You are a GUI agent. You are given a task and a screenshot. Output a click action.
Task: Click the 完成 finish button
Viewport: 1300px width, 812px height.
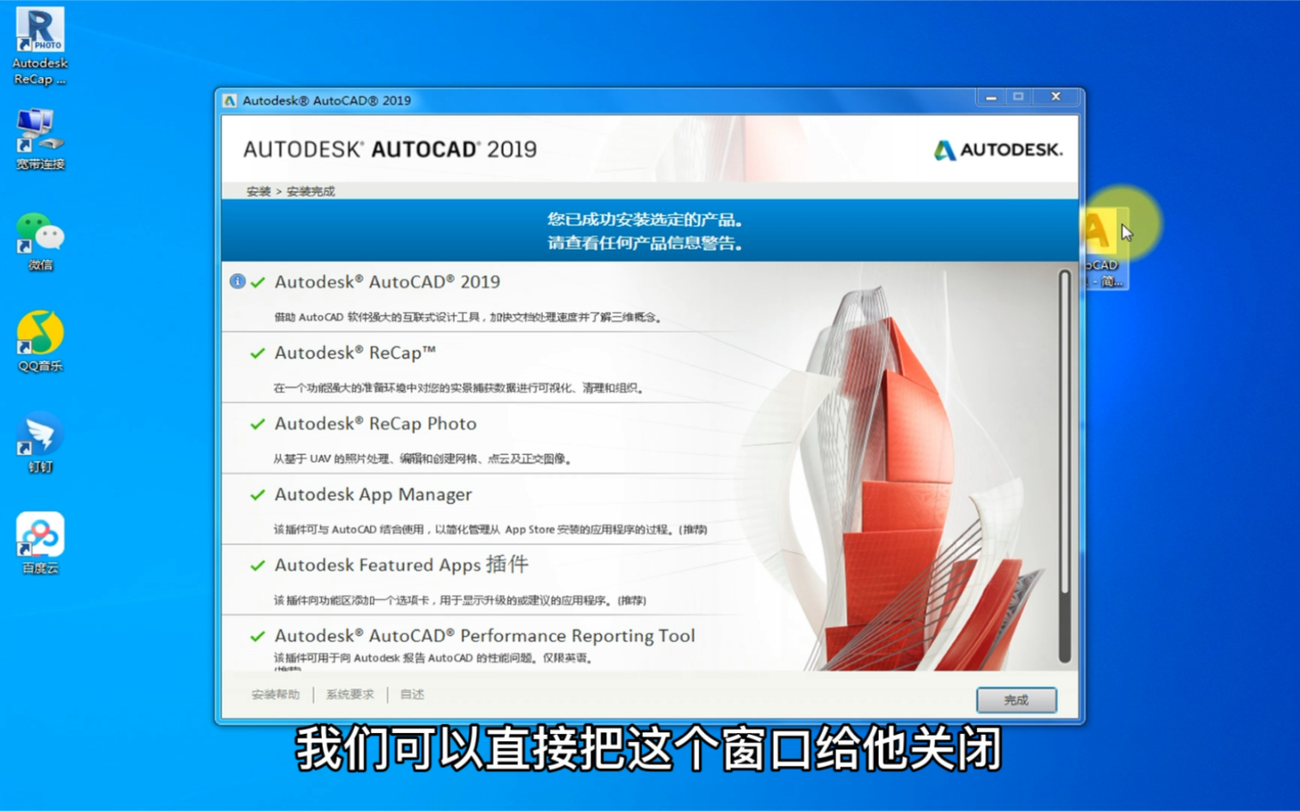[1016, 700]
